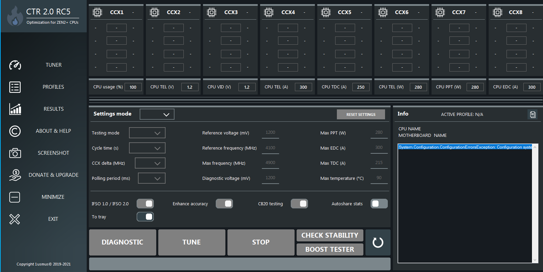The width and height of the screenshot is (543, 272).
Task: Click the Minimize box icon in sidebar
Action: (14, 197)
